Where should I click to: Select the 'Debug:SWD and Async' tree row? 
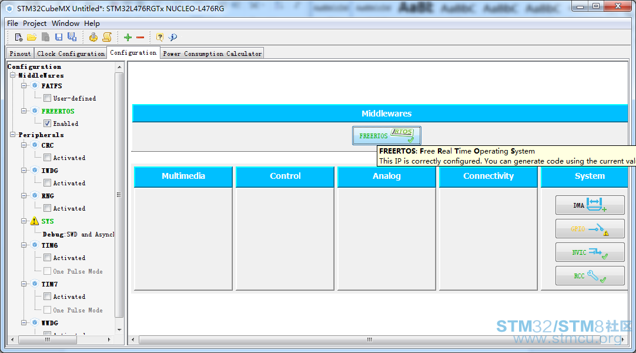[x=78, y=234]
